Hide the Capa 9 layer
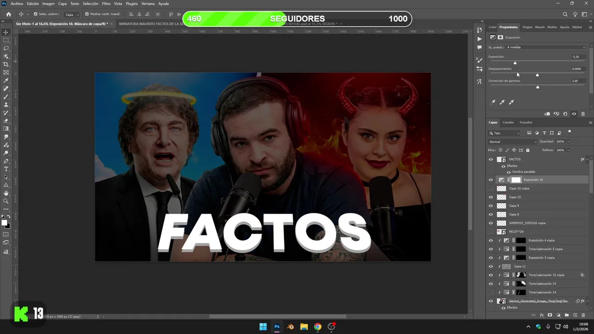Screen dimensions: 594x334 pyautogui.click(x=491, y=206)
